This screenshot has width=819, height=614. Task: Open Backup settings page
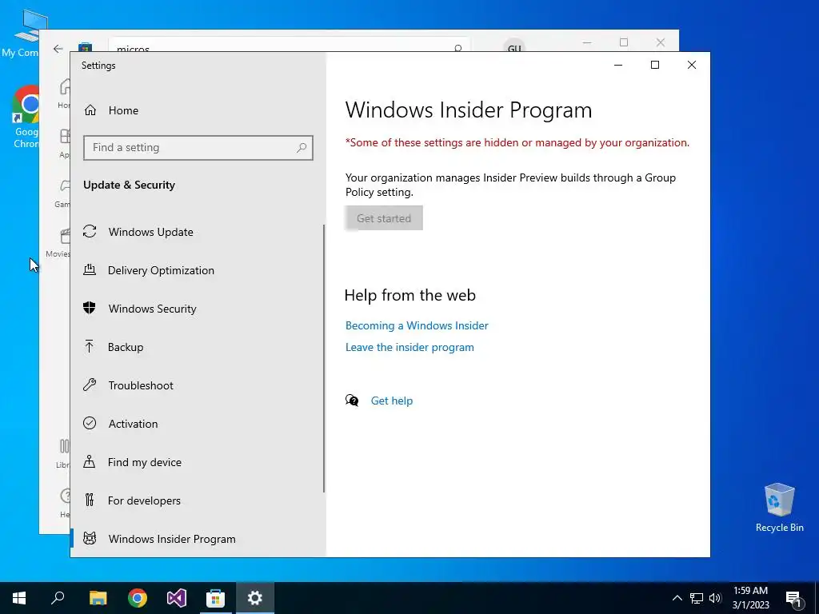(197, 347)
